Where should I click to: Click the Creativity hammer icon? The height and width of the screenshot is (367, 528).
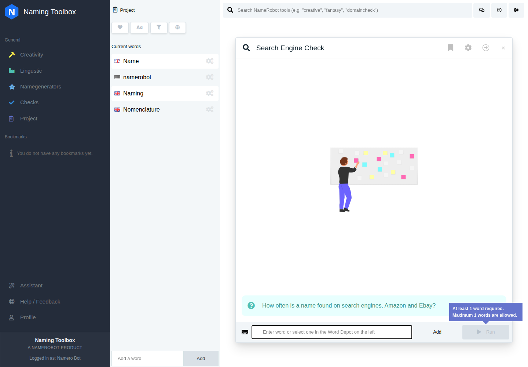coord(12,55)
